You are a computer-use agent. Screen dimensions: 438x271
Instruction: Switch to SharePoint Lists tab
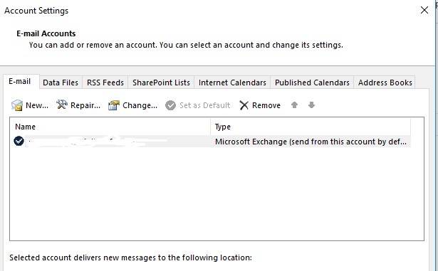tap(161, 83)
